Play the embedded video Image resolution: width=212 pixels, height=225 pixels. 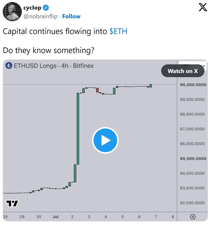click(x=105, y=140)
